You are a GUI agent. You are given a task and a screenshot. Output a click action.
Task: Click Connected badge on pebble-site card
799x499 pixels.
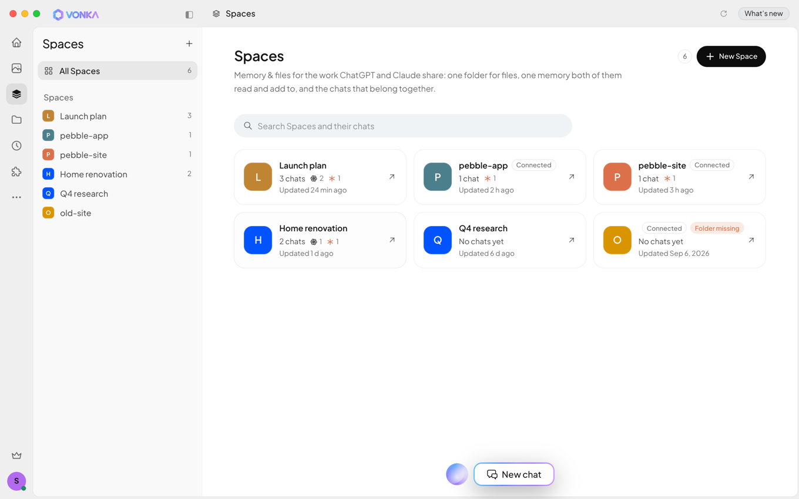[x=712, y=165]
